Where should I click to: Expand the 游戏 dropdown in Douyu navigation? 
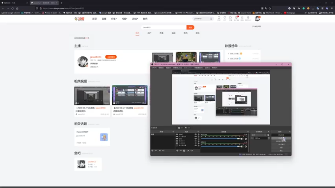135,19
